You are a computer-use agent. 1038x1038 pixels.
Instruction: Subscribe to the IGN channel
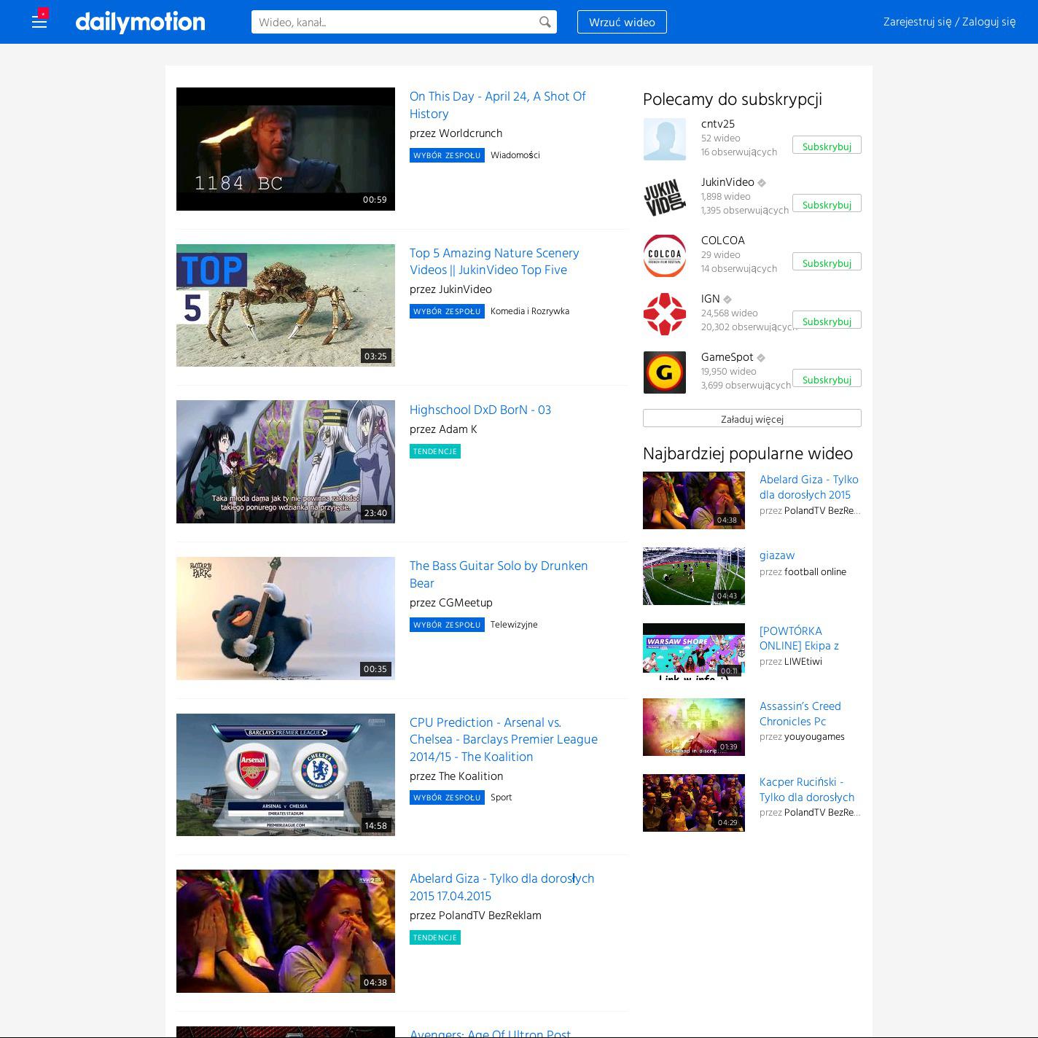[826, 321]
